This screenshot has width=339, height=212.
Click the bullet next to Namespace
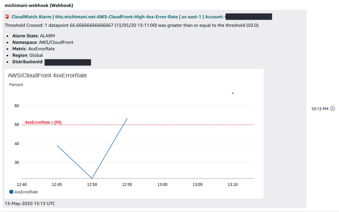point(7,42)
